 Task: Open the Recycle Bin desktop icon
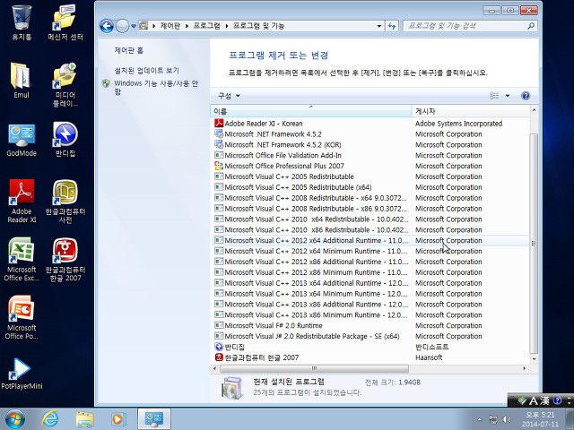(x=22, y=21)
